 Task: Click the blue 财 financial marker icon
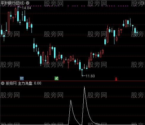[x=22, y=78]
